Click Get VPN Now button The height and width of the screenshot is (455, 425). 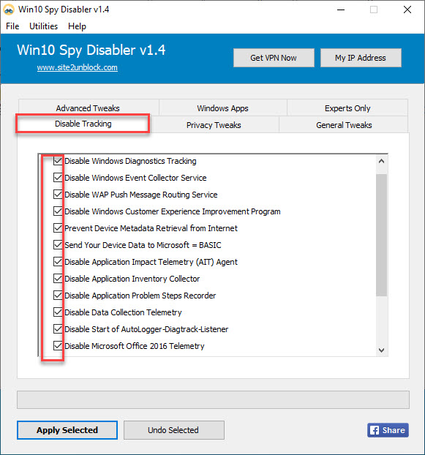click(274, 58)
